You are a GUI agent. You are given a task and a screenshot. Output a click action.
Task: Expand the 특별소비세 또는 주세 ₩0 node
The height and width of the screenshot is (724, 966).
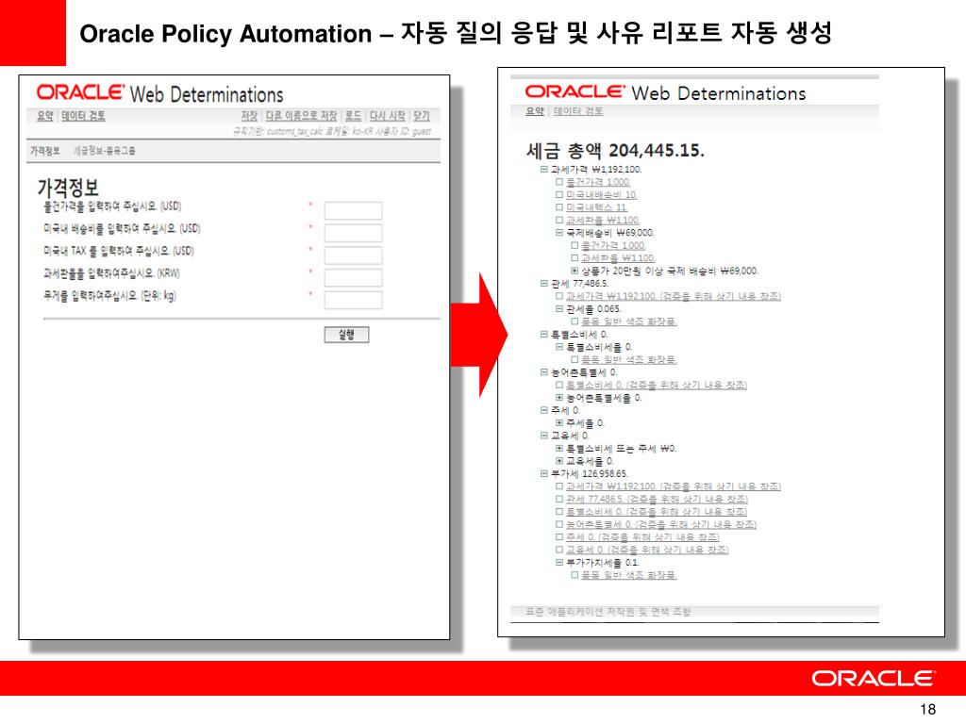coord(559,448)
